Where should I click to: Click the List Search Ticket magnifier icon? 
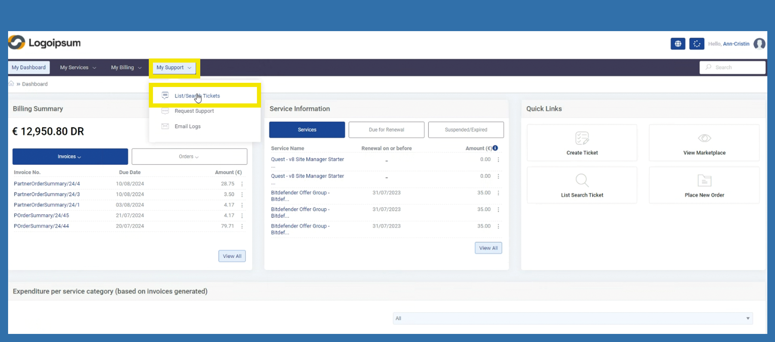[x=582, y=180]
